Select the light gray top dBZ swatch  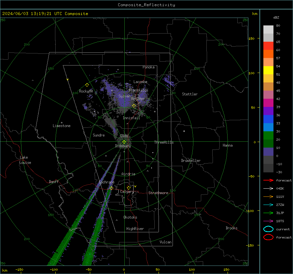click(x=268, y=30)
